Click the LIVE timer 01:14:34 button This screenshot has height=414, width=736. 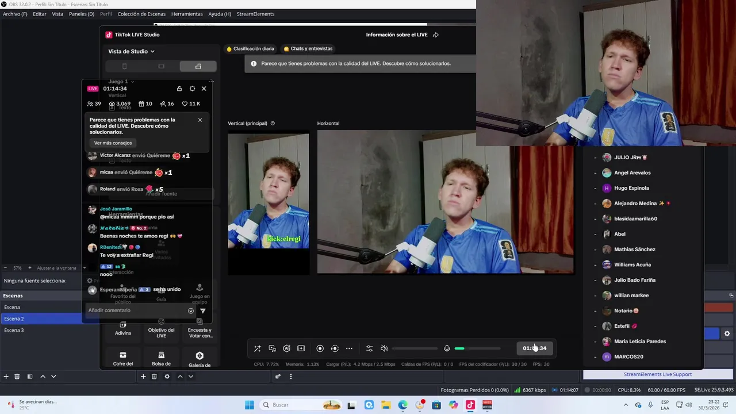[x=535, y=348]
